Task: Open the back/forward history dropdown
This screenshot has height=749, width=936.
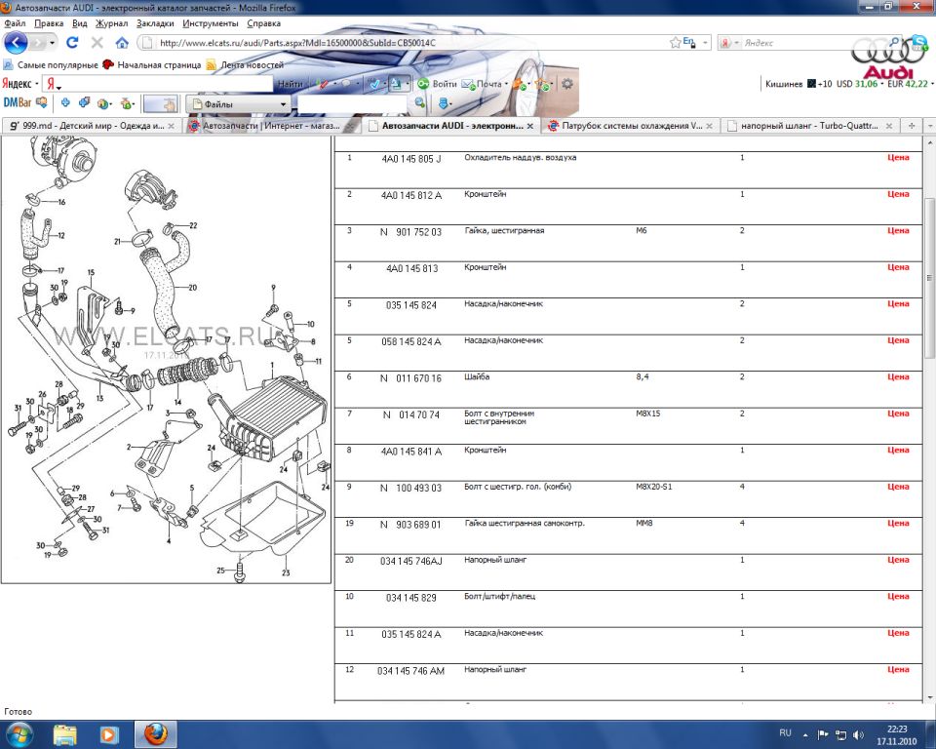Action: coord(52,43)
